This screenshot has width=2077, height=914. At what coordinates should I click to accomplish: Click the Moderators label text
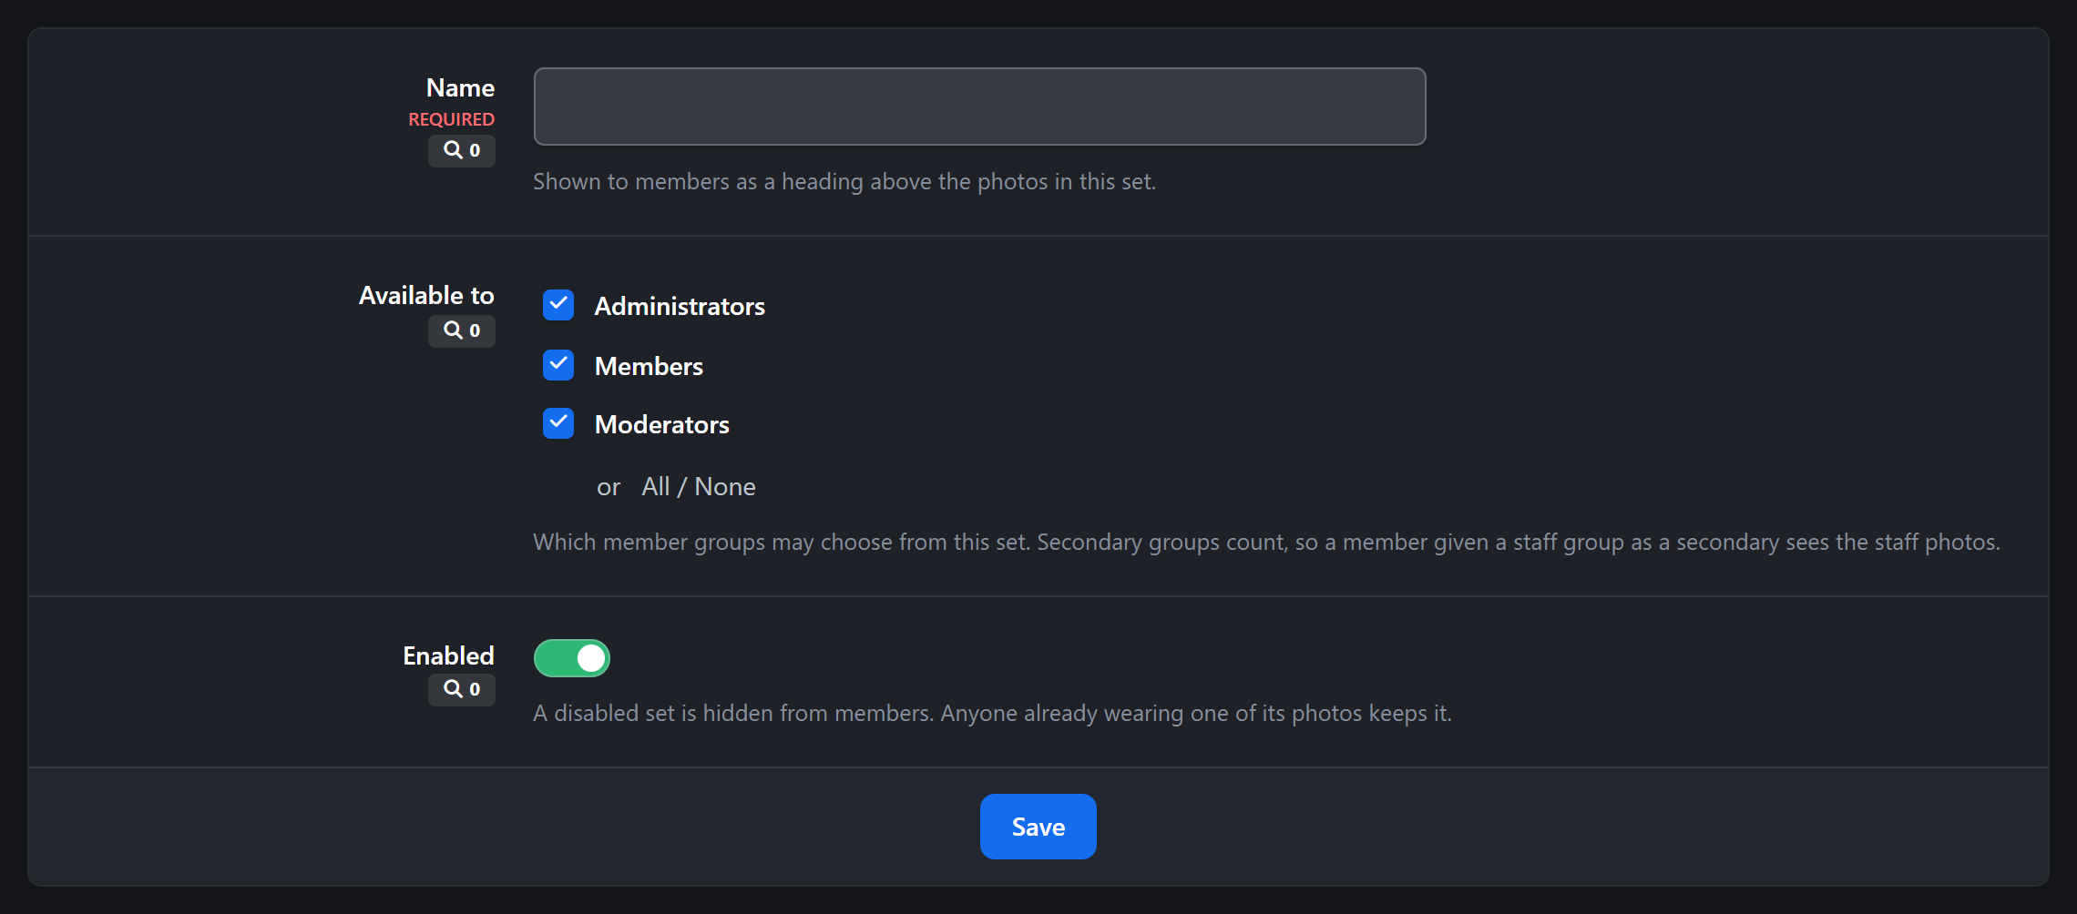(662, 425)
